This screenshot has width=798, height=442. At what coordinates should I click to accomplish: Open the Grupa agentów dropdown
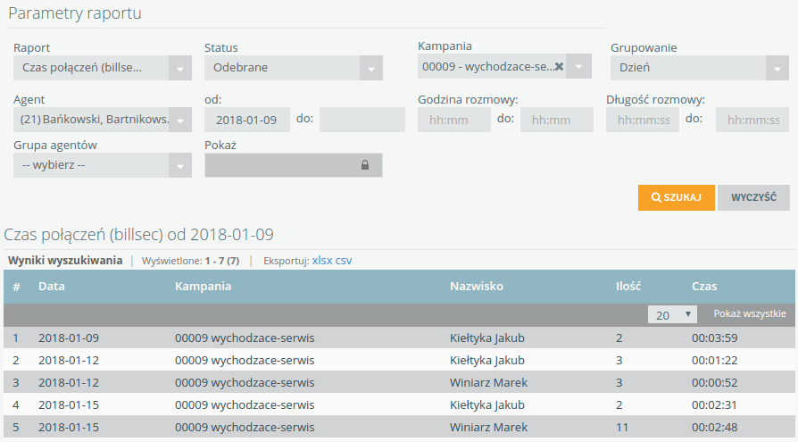point(103,165)
